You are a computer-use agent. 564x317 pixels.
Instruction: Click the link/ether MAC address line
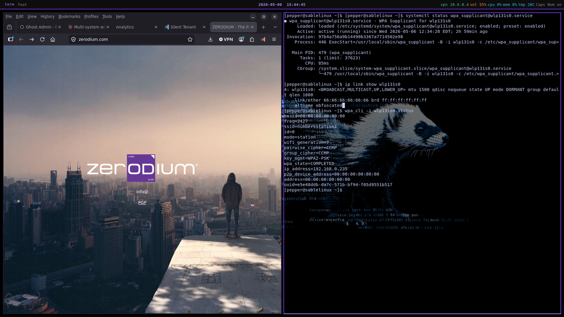tap(360, 100)
